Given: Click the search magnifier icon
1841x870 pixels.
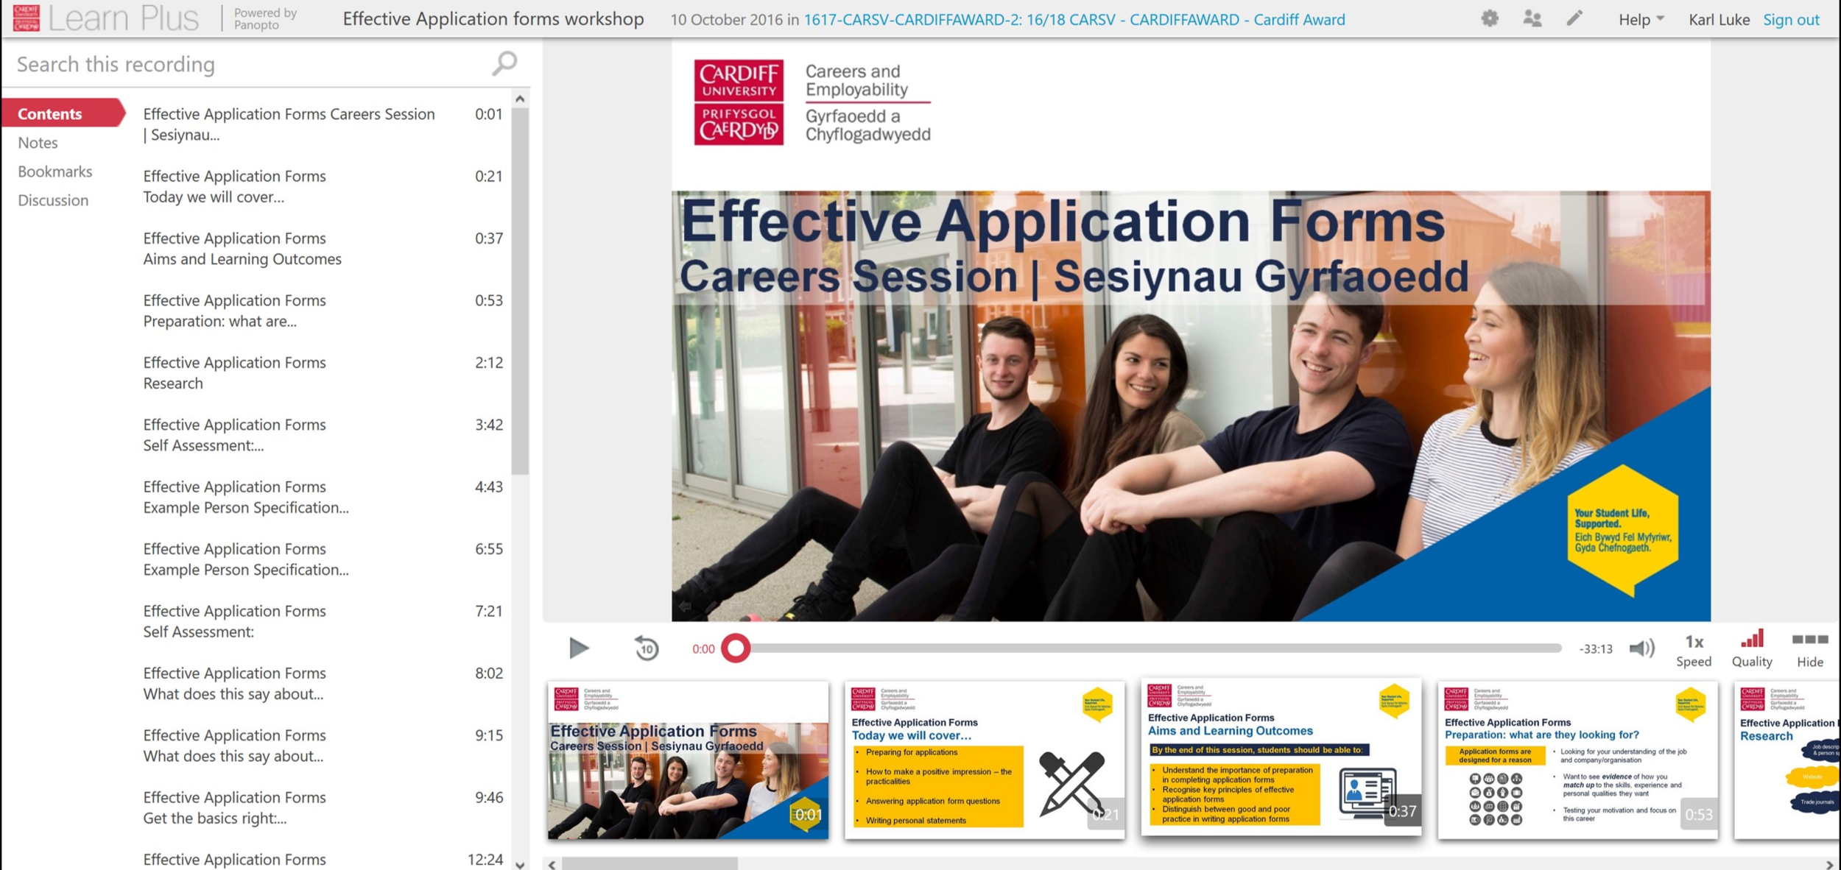Looking at the screenshot, I should pos(504,64).
